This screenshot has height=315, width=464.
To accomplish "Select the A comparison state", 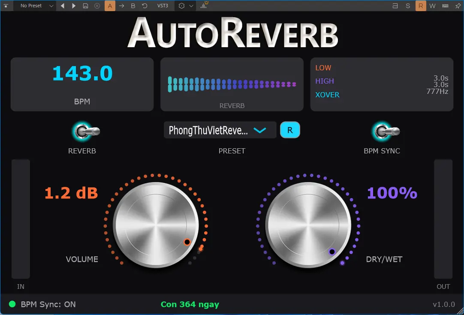I will tap(110, 6).
